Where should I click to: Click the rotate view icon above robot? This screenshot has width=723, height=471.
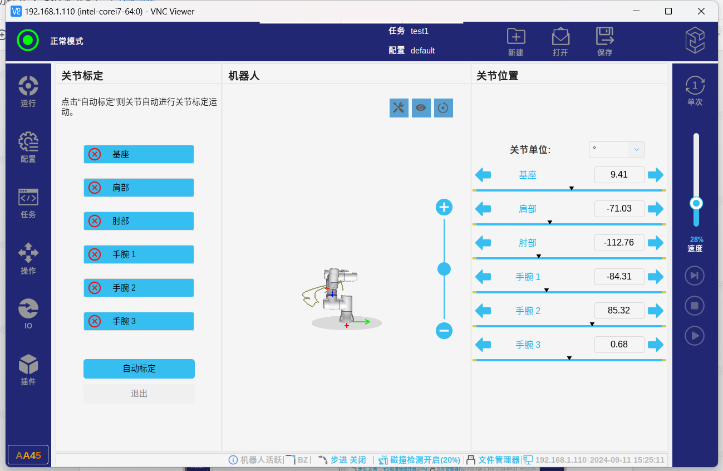click(443, 108)
